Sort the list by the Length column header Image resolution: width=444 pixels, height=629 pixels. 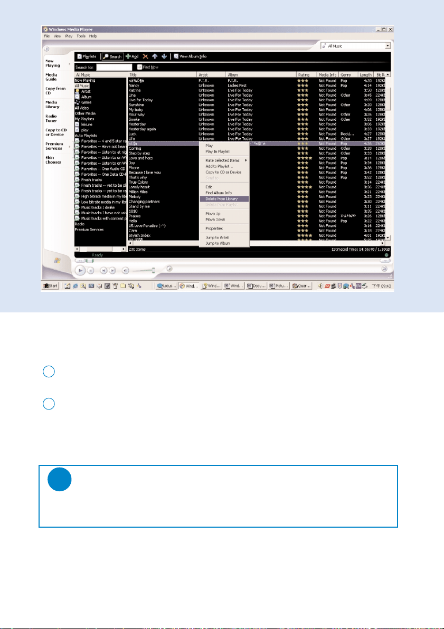[365, 74]
